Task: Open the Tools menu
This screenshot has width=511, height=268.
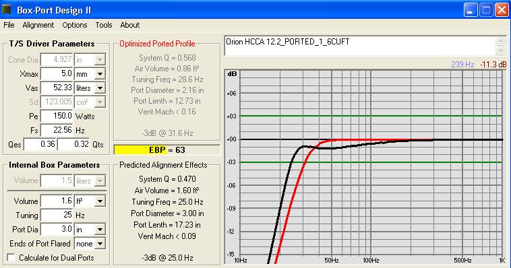Action: click(x=104, y=25)
